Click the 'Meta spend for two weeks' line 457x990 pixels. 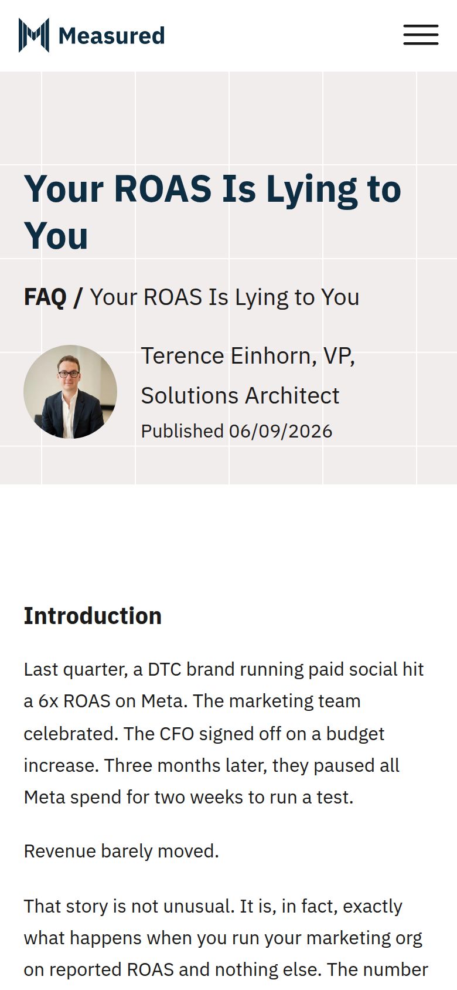[189, 797]
